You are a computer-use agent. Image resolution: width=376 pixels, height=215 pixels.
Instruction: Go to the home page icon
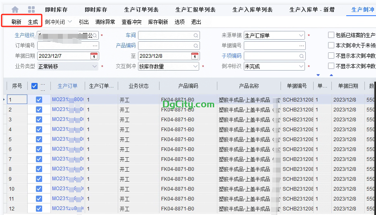(15, 9)
